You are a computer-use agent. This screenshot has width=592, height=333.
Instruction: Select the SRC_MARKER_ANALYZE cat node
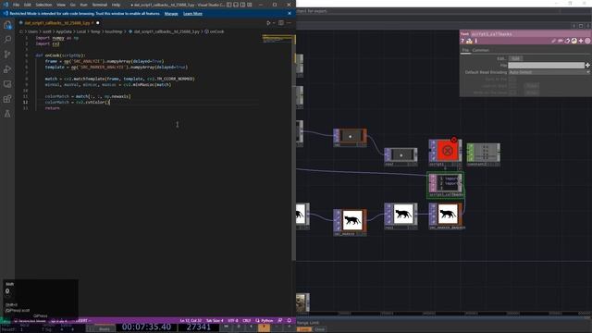(x=447, y=216)
